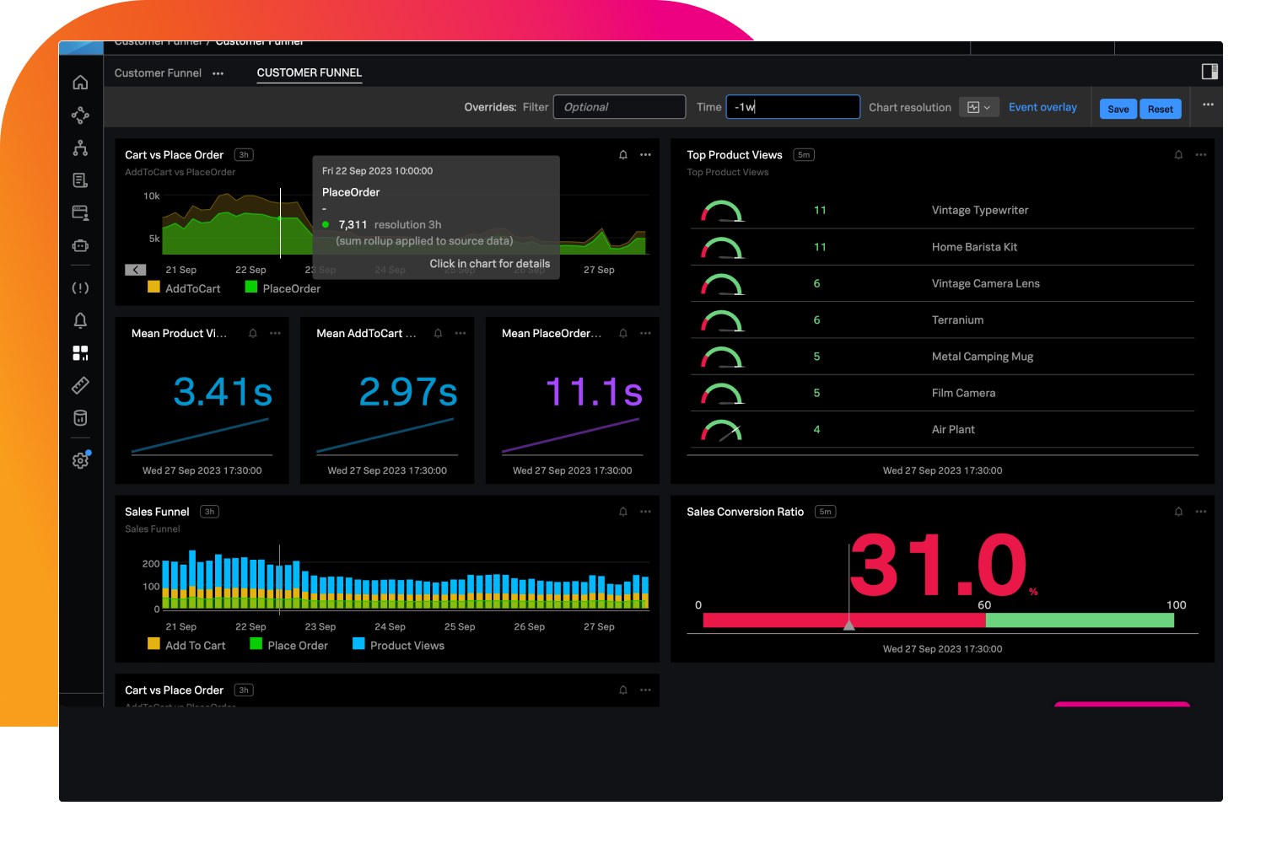Set a bell alert on Cart vs Place Order
1282x843 pixels.
click(623, 154)
